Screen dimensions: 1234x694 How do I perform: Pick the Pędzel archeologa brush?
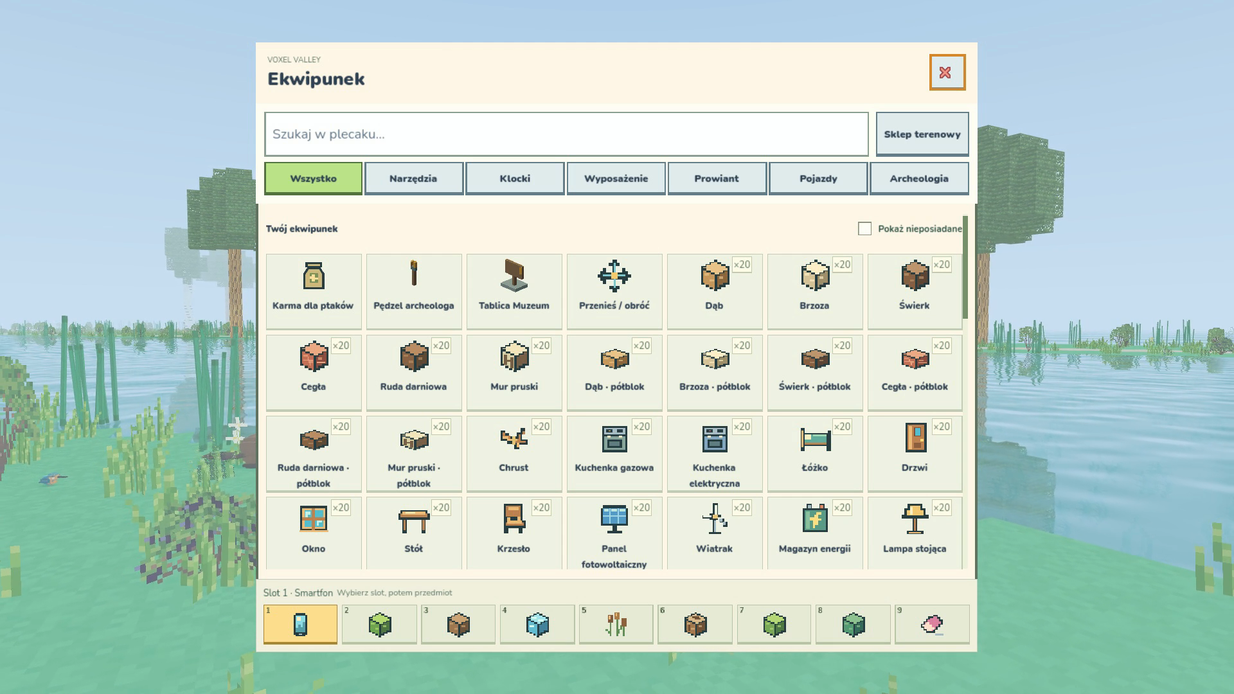[414, 291]
